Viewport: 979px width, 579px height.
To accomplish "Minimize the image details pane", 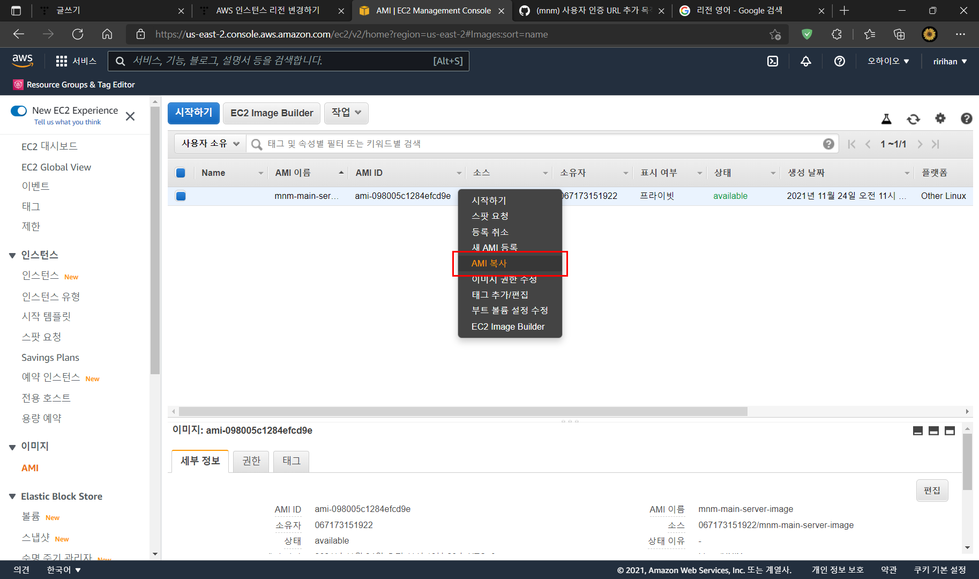I will [918, 430].
